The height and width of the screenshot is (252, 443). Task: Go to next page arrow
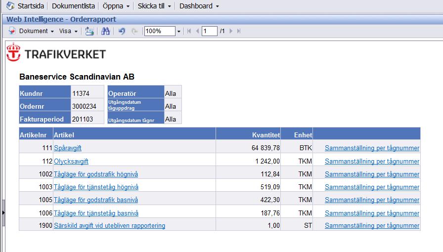231,31
